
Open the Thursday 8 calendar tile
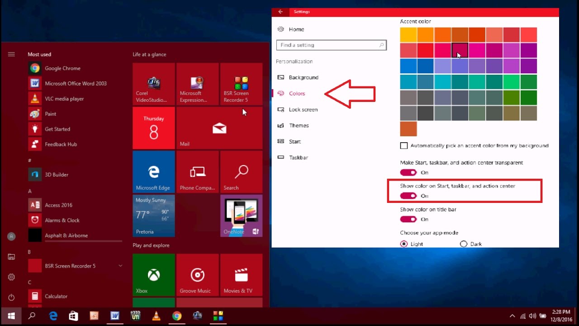tap(154, 128)
